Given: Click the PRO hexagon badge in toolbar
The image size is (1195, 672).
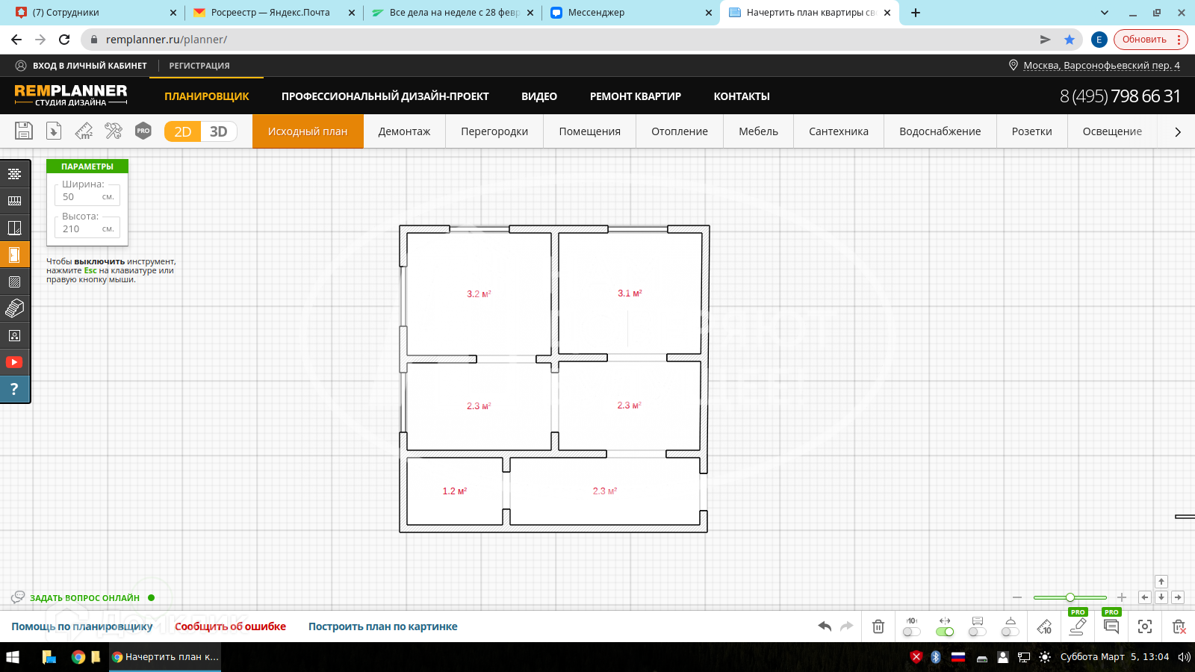Looking at the screenshot, I should tap(143, 131).
